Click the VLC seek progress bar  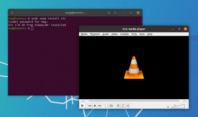[x=134, y=101]
